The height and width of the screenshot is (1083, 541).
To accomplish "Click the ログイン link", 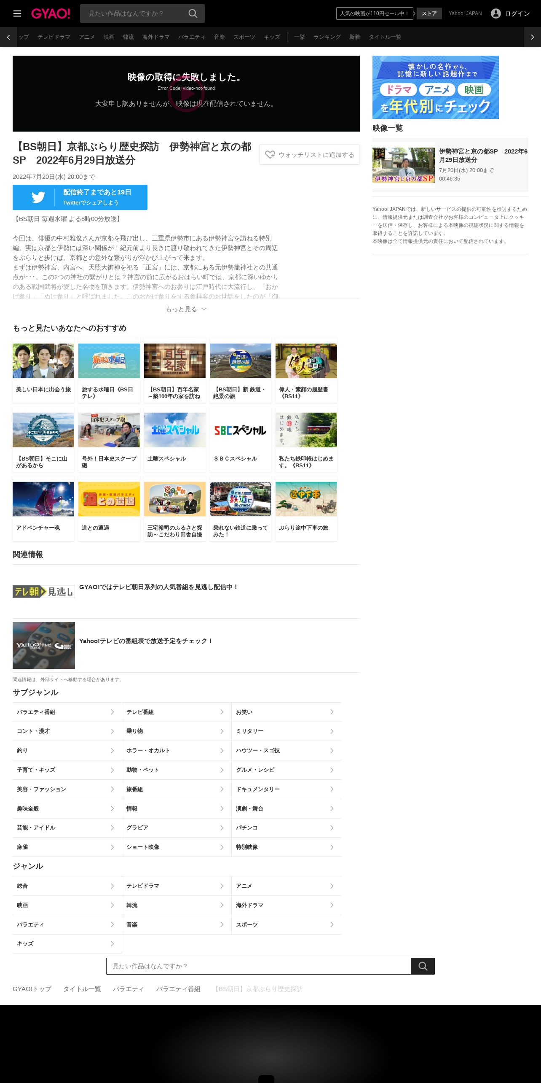I will [517, 13].
